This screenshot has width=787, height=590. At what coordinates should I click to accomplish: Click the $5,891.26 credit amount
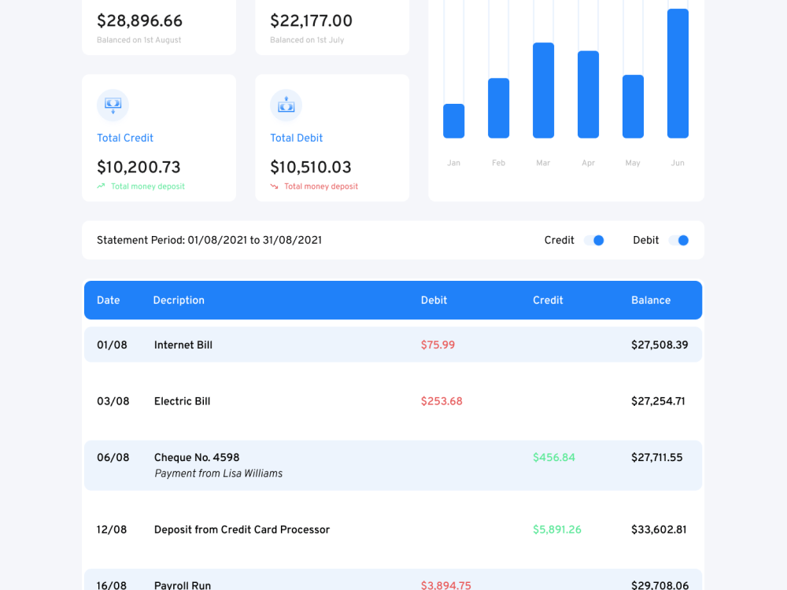(x=557, y=529)
